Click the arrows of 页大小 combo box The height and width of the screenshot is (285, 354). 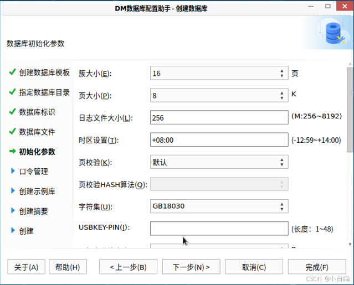click(282, 95)
